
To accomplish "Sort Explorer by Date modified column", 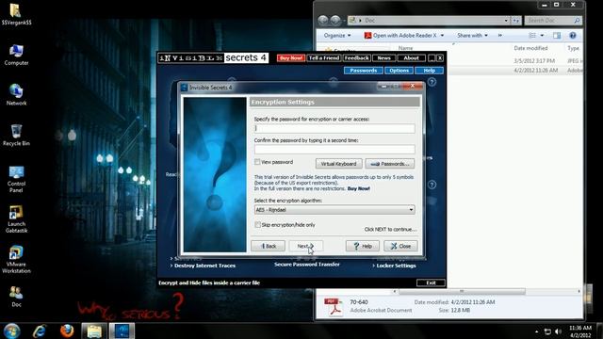I will point(530,48).
